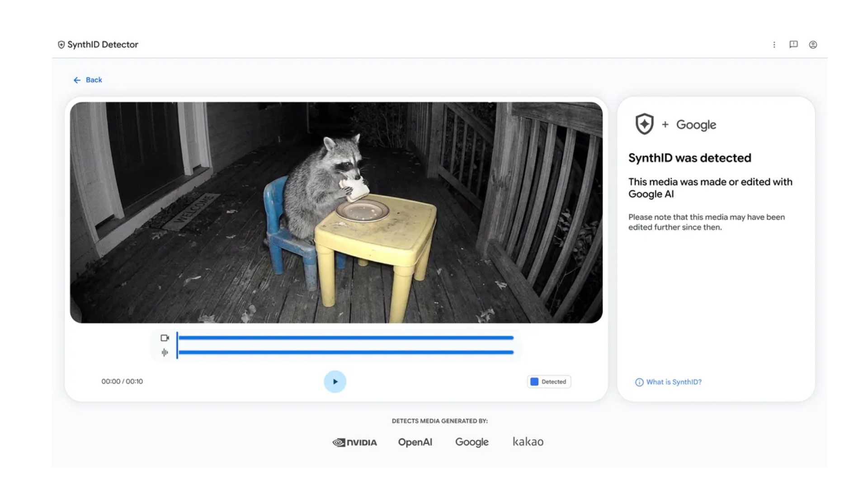Go back using the Back arrow icon
This screenshot has height=488, width=868.
(x=77, y=80)
